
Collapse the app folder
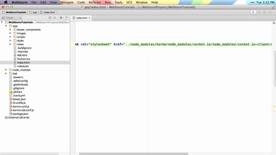click(6, 26)
